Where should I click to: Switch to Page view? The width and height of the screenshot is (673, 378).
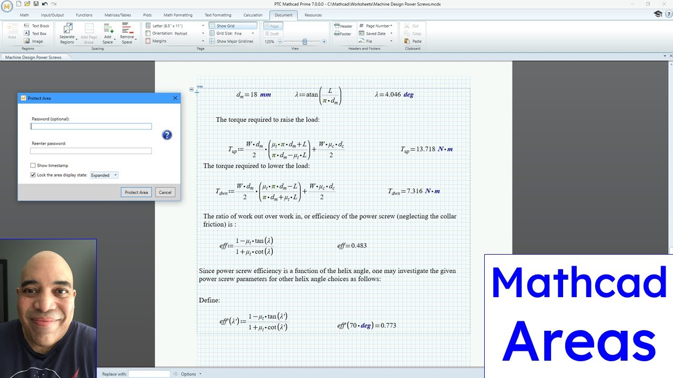click(x=273, y=26)
